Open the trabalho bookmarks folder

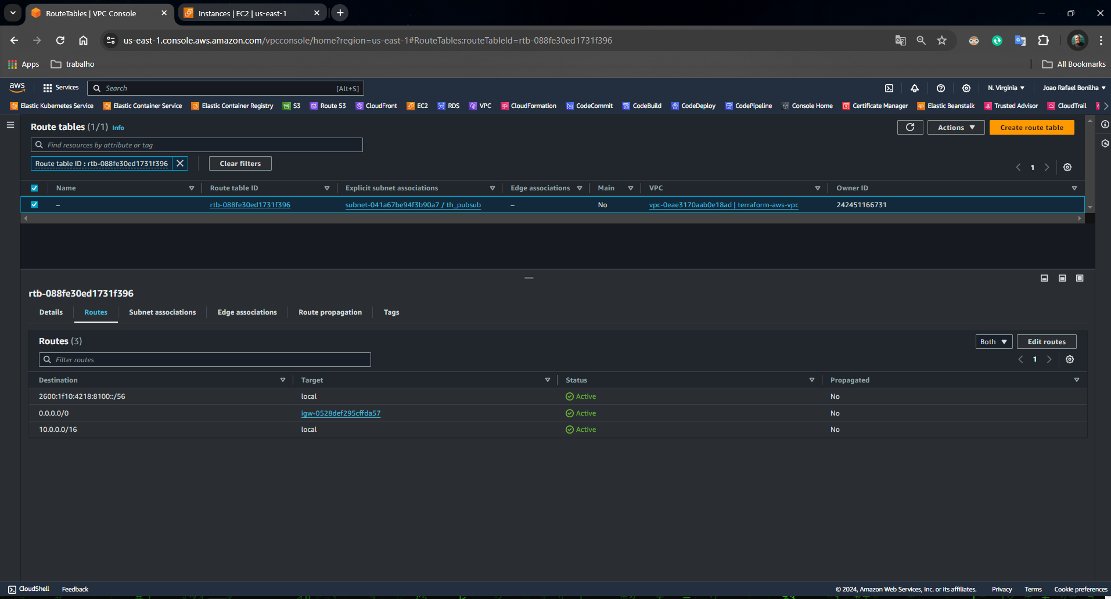click(73, 64)
